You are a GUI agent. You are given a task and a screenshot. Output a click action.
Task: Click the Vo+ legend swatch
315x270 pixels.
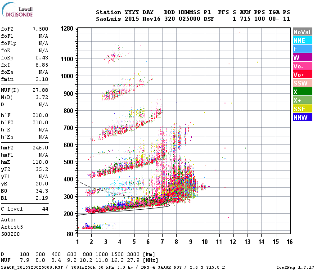302,75
